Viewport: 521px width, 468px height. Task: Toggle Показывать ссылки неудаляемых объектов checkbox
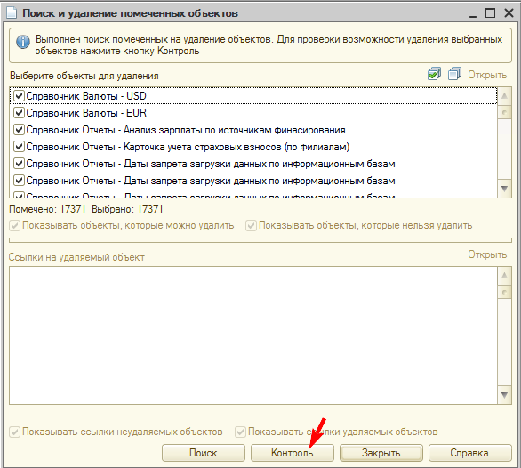[x=14, y=432]
